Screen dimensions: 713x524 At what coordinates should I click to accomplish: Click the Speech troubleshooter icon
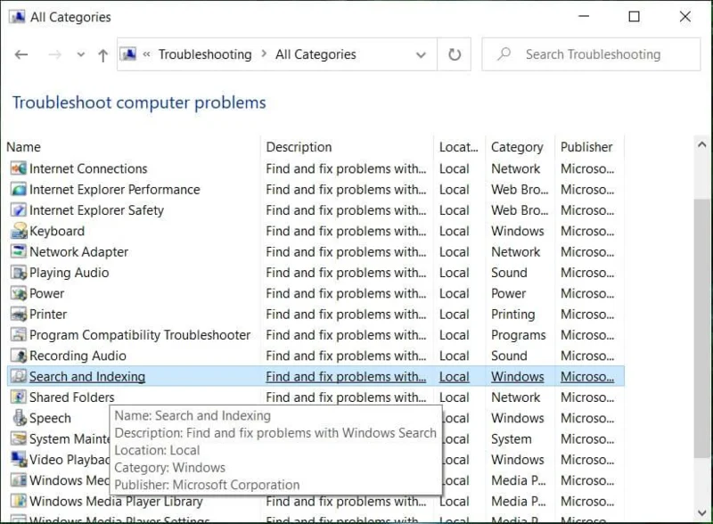tap(19, 418)
